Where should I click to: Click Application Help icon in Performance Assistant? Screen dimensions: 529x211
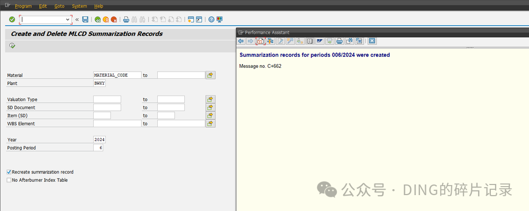pos(260,41)
